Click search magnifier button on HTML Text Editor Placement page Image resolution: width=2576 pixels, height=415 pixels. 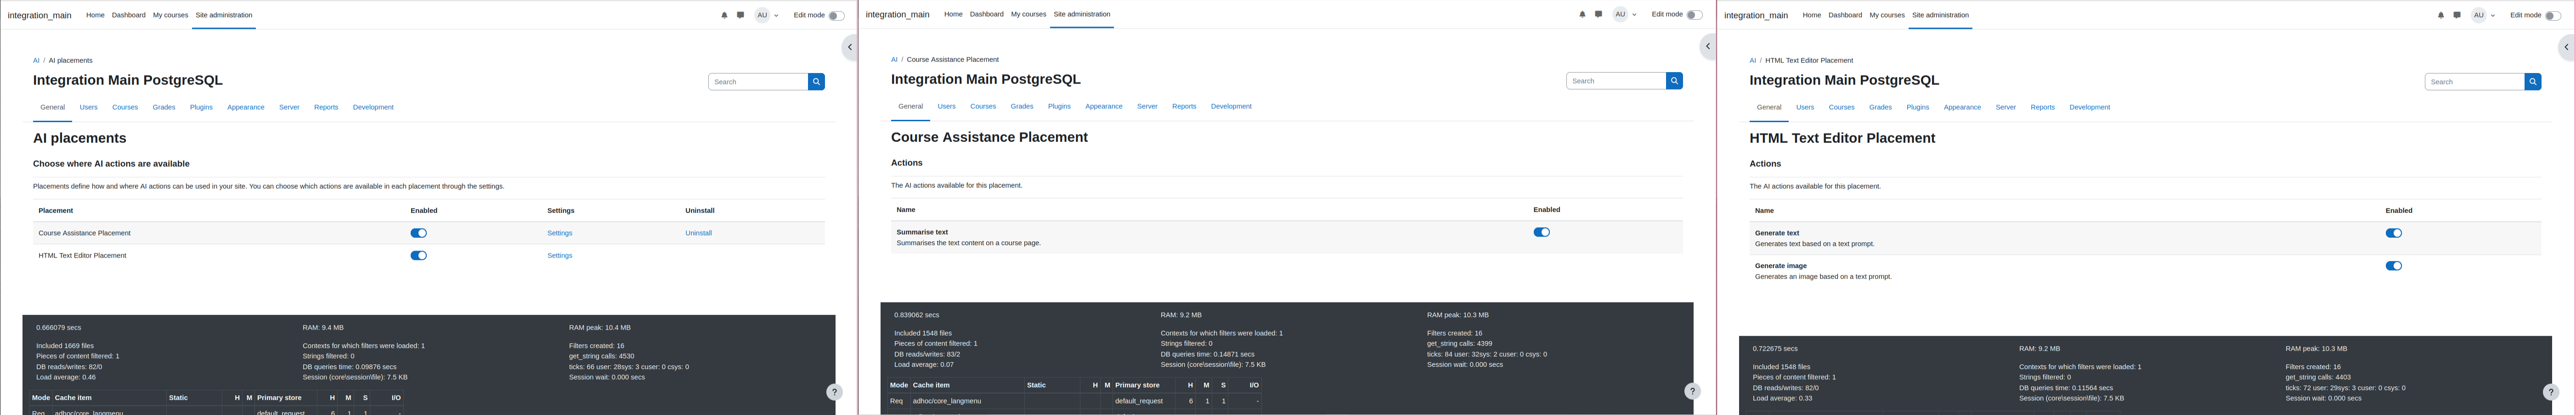(x=2533, y=82)
